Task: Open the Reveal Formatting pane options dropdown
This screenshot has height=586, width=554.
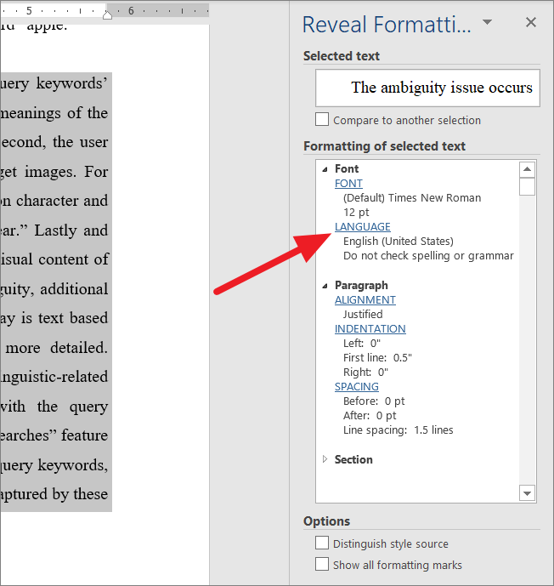Action: (487, 22)
